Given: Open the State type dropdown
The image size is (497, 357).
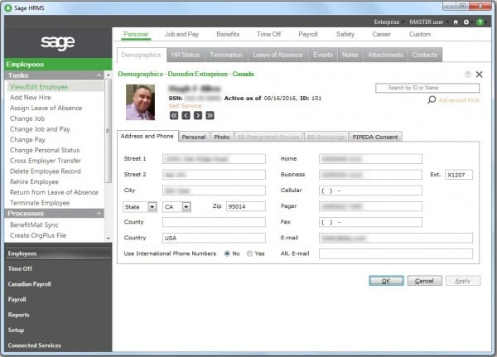Looking at the screenshot, I should [152, 206].
